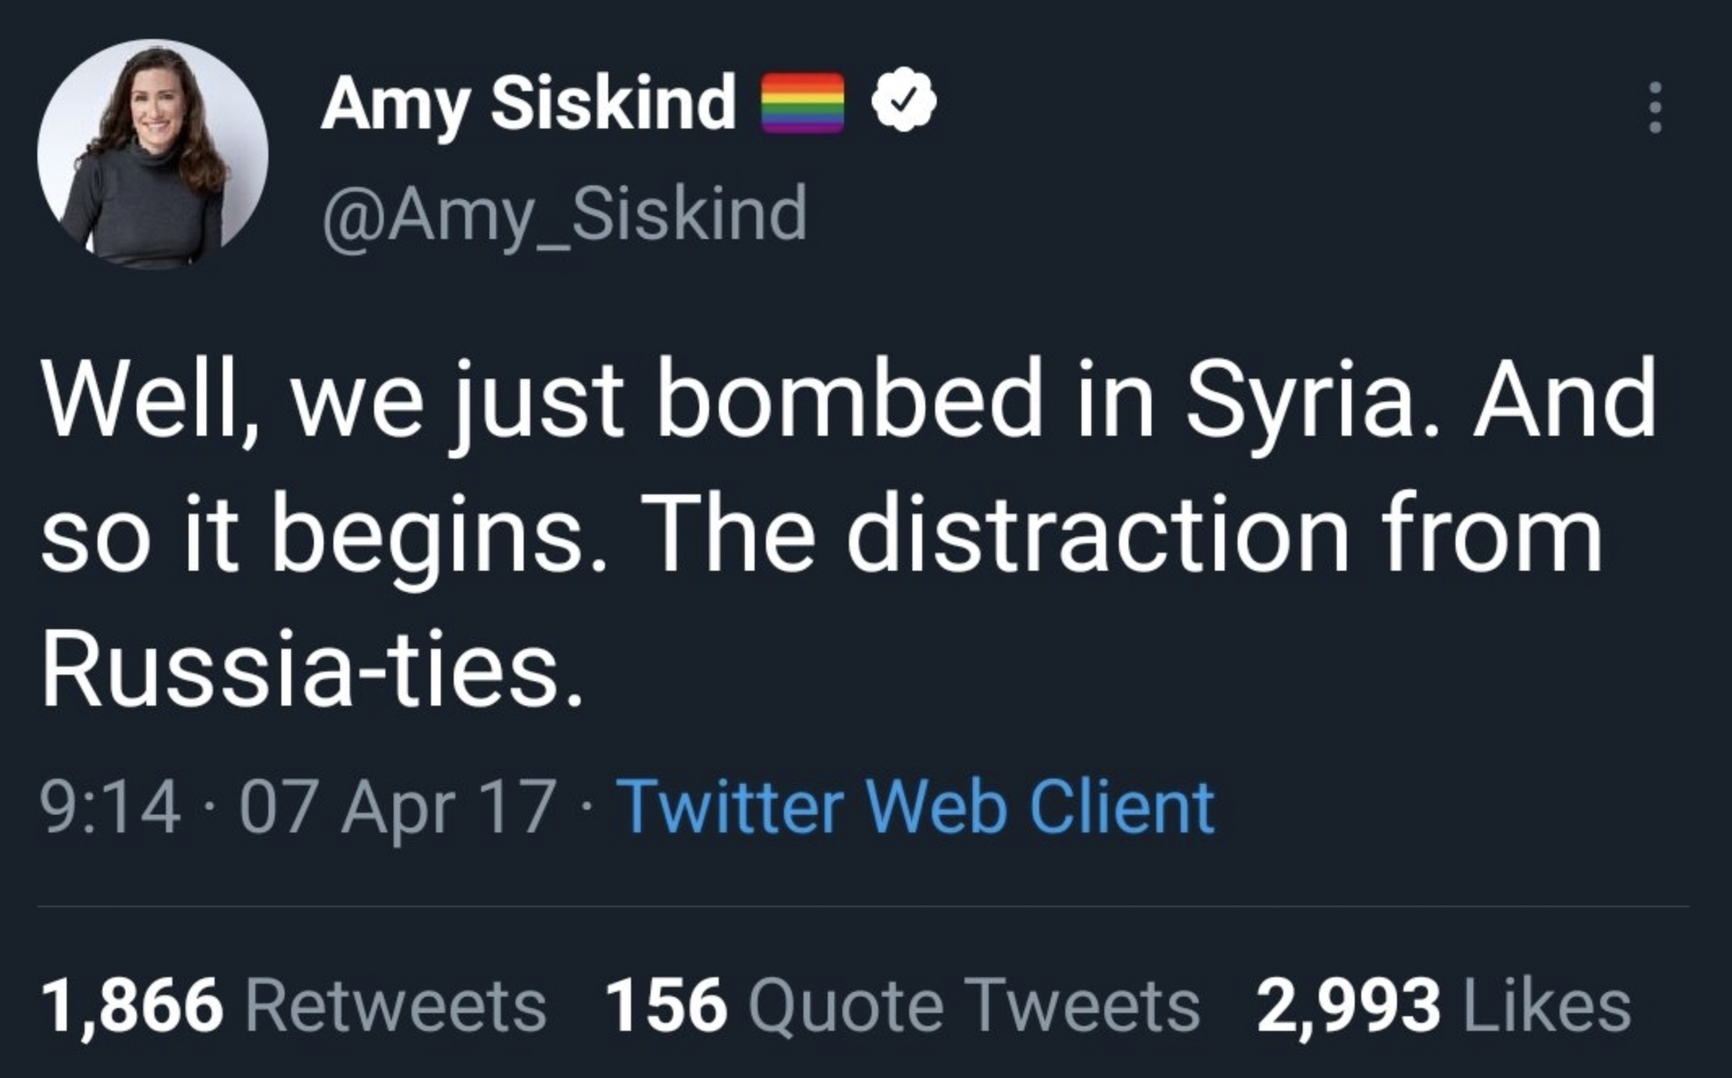Click the Likes label

coord(1547,1006)
